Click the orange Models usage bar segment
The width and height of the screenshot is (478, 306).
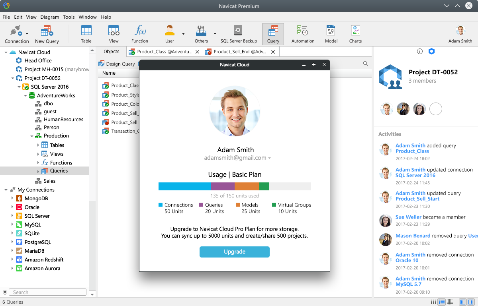[x=247, y=186]
